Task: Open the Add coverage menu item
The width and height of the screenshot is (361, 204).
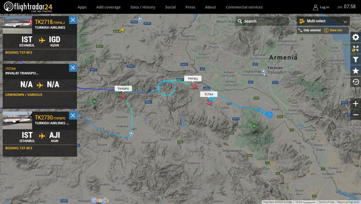Action: [108, 7]
